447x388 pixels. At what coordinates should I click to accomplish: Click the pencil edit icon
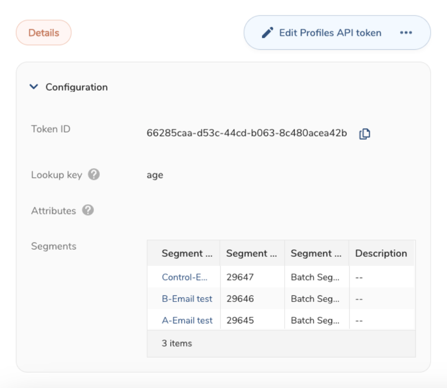(x=267, y=33)
